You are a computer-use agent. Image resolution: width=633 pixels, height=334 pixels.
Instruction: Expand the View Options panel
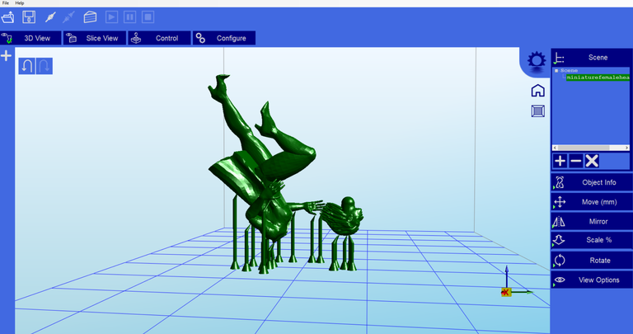click(x=592, y=280)
